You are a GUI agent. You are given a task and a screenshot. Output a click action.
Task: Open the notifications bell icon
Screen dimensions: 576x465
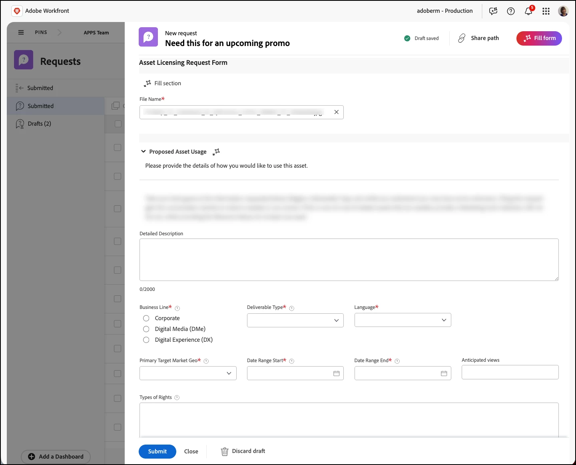pyautogui.click(x=528, y=11)
